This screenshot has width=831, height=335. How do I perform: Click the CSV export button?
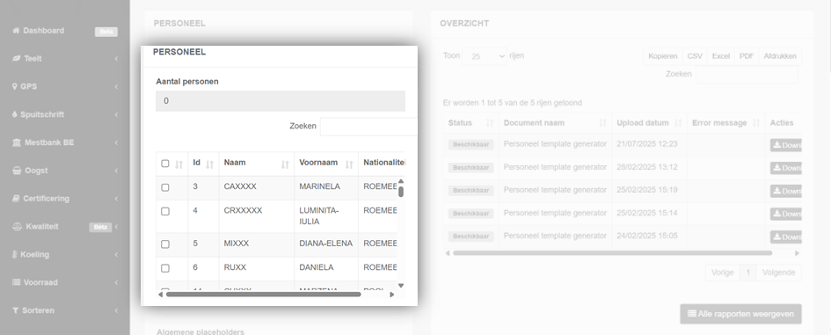point(695,56)
